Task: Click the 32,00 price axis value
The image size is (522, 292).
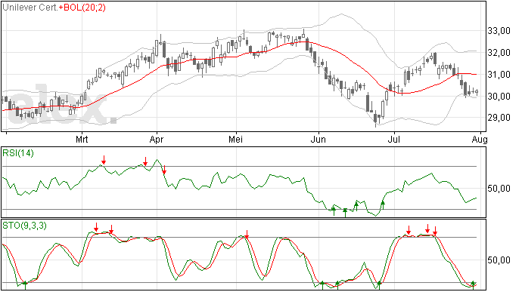Action: click(499, 53)
